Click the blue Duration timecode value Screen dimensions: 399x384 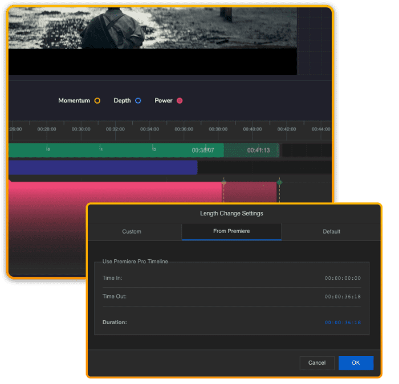tap(343, 322)
